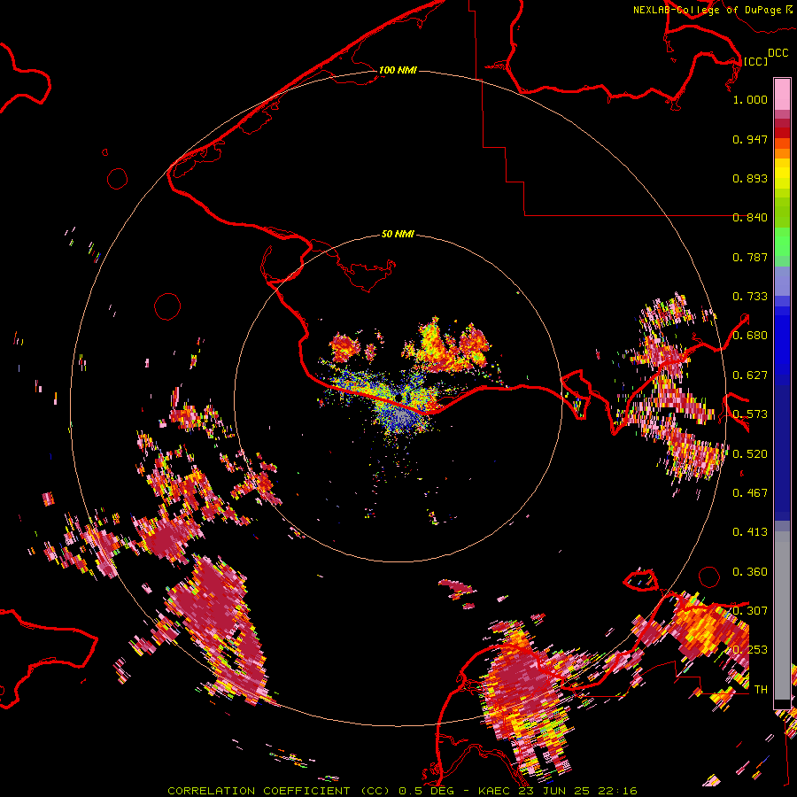The height and width of the screenshot is (797, 797).
Task: Select the 0.307 scale value
Action: point(750,611)
